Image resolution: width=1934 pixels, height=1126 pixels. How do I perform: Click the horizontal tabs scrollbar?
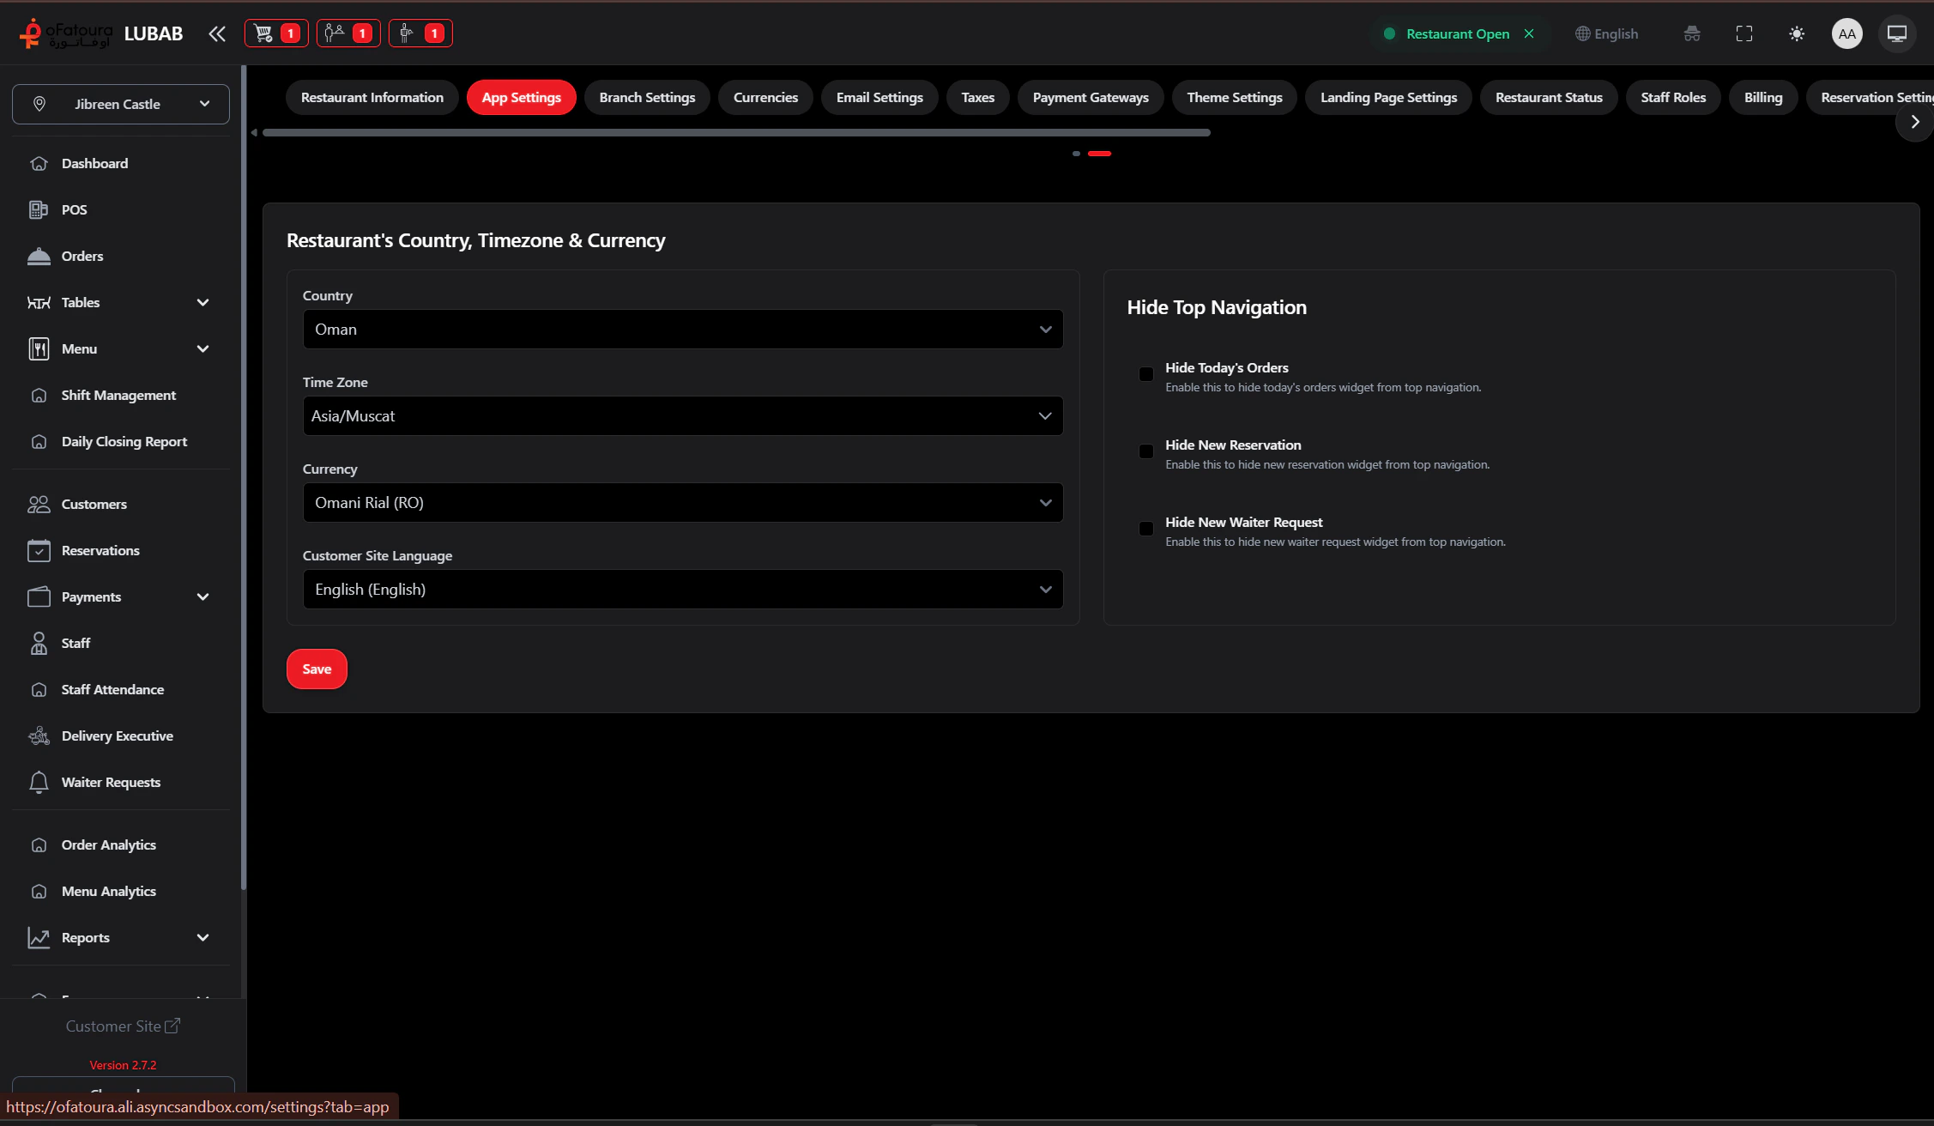736,133
